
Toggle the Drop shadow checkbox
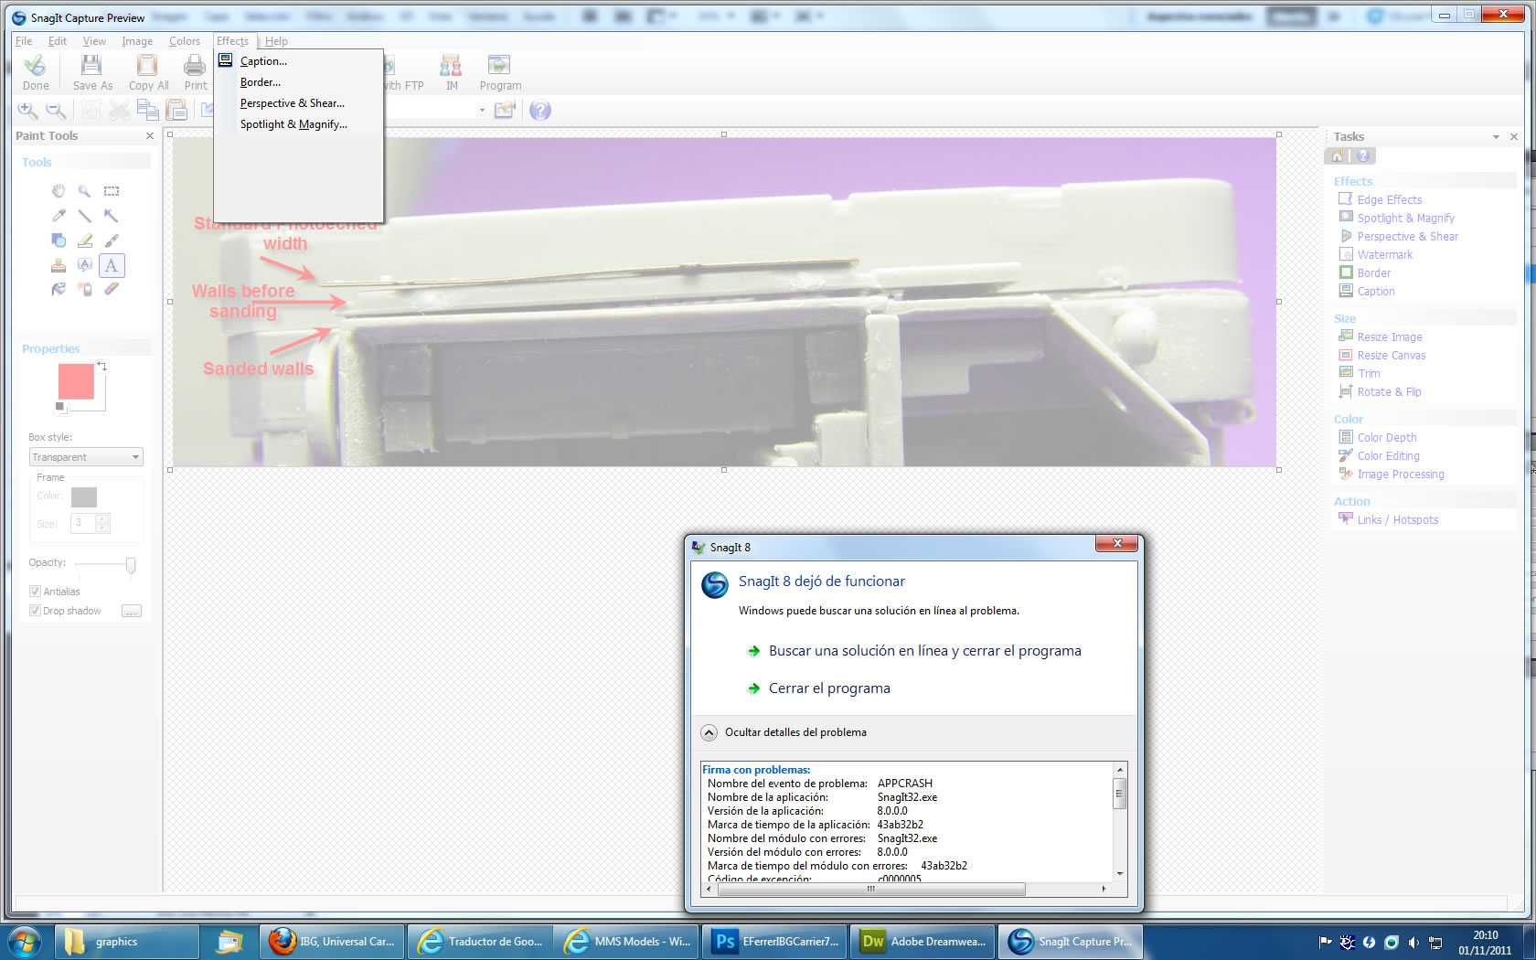coord(35,611)
